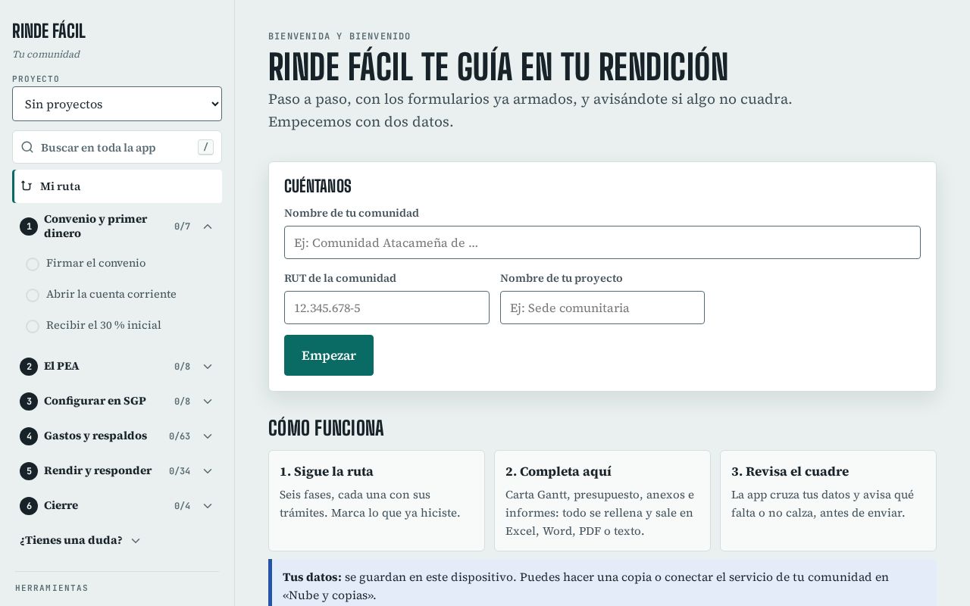Click the 0/63 progress count
Viewport: 970px width, 606px height.
(x=180, y=436)
